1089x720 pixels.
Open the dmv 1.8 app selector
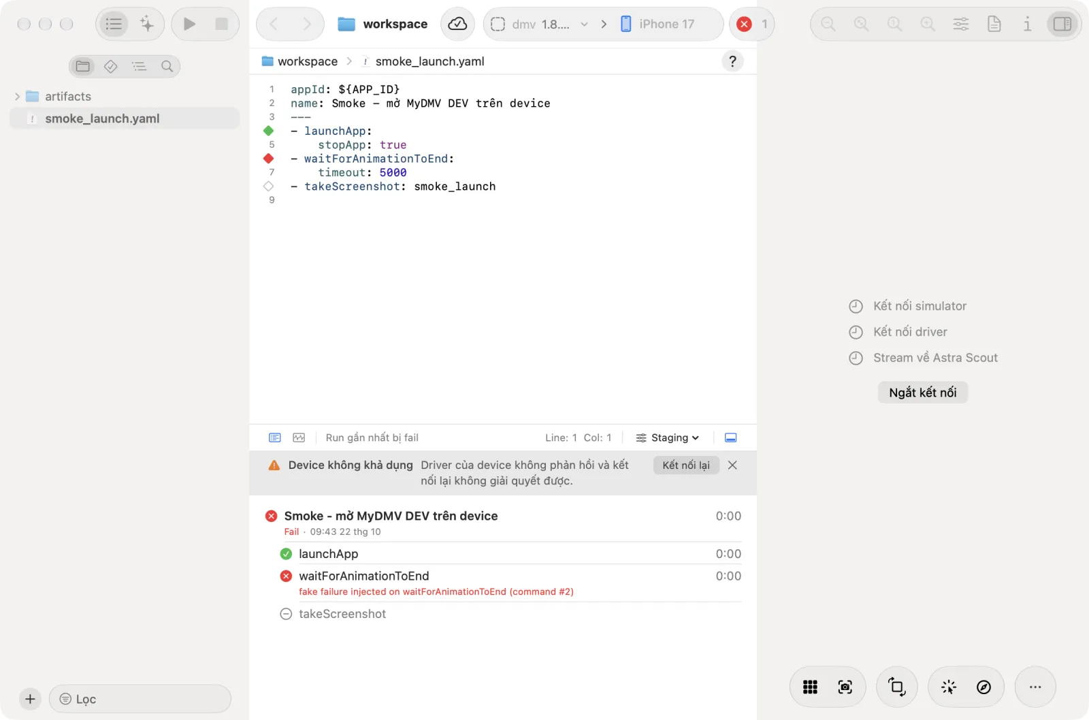[539, 24]
